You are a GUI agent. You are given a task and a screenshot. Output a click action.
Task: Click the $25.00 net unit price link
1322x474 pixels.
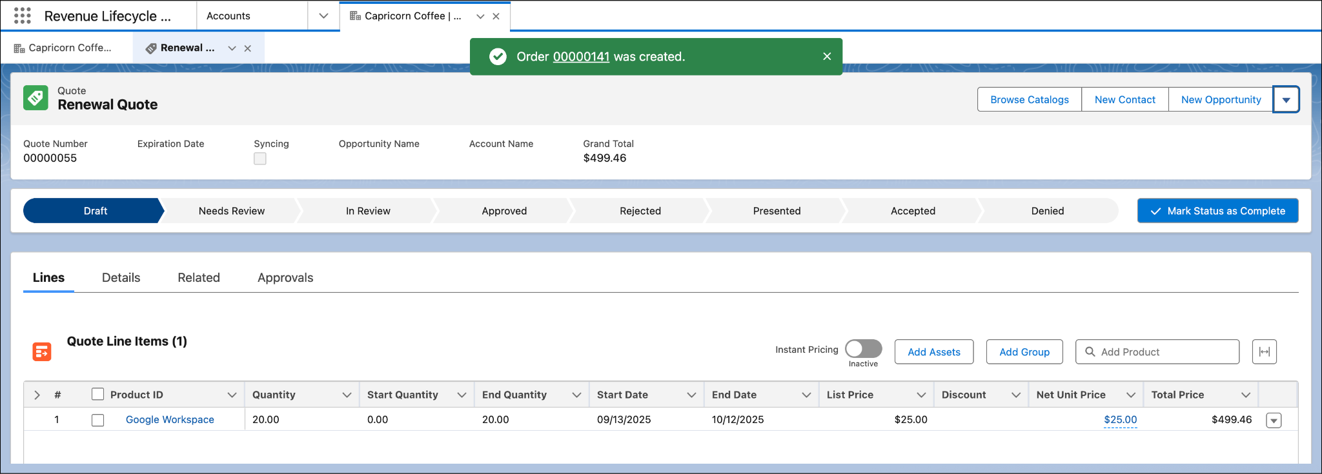pyautogui.click(x=1120, y=420)
